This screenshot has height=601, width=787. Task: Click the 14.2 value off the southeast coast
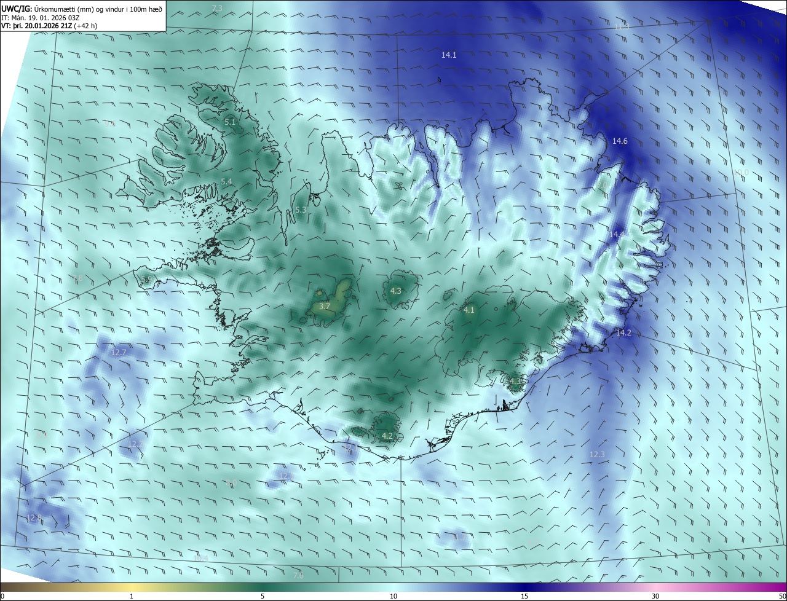pos(623,333)
